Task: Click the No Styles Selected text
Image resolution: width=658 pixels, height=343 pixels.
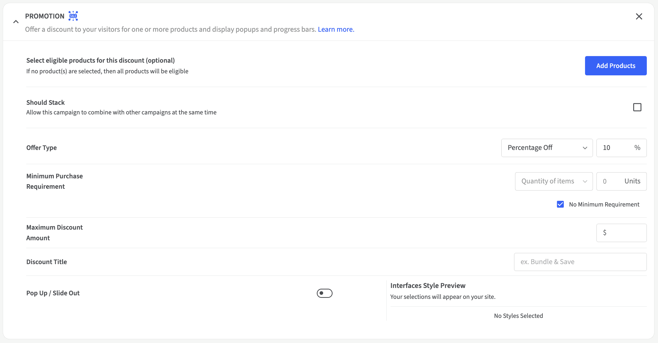Action: [x=518, y=316]
